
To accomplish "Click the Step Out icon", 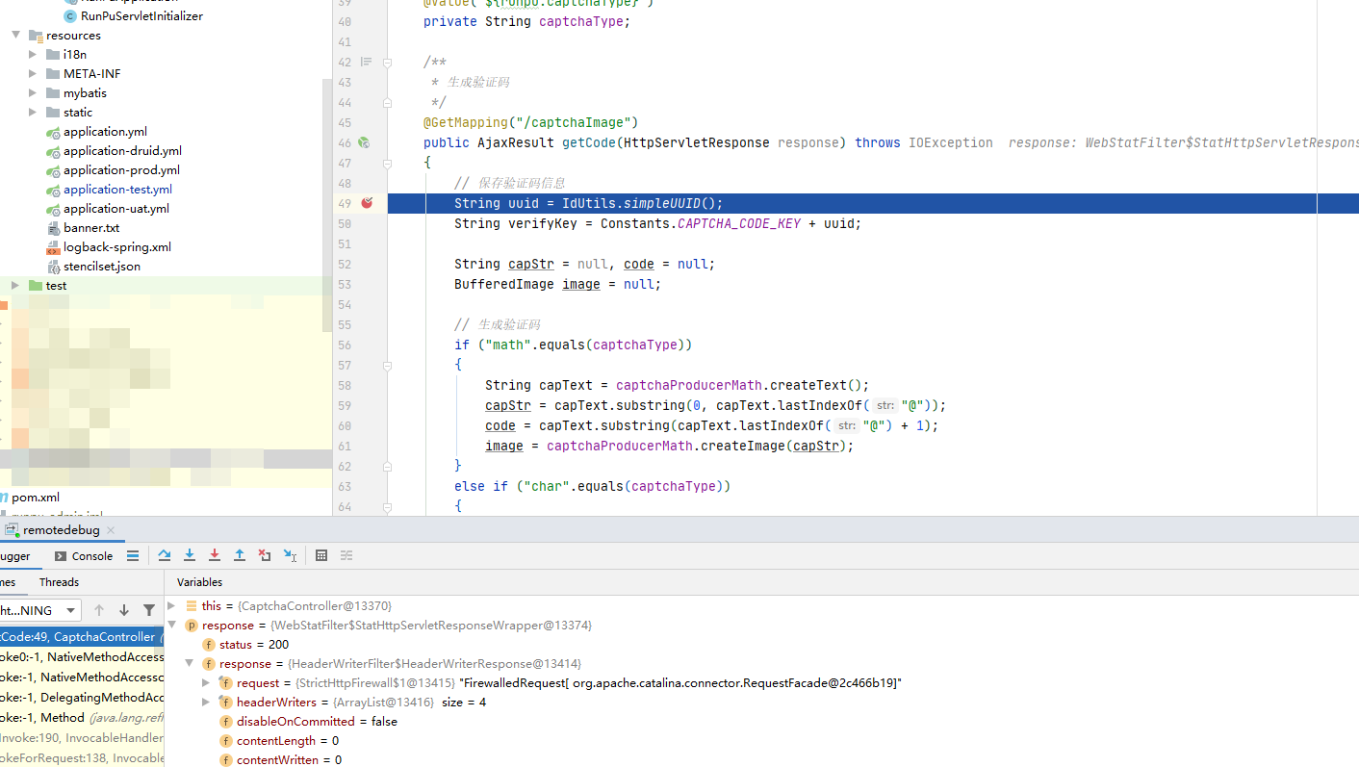I will (x=240, y=555).
